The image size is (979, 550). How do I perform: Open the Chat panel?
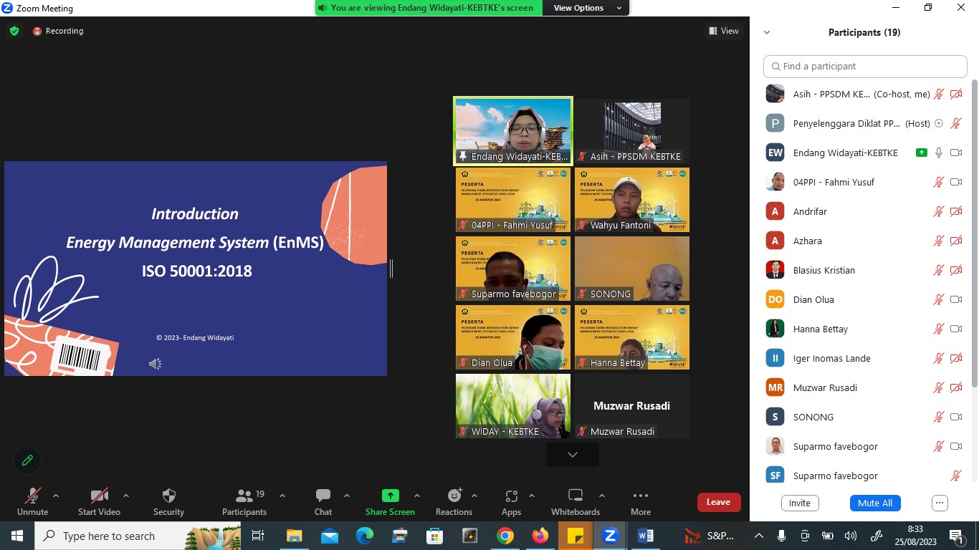(x=323, y=501)
